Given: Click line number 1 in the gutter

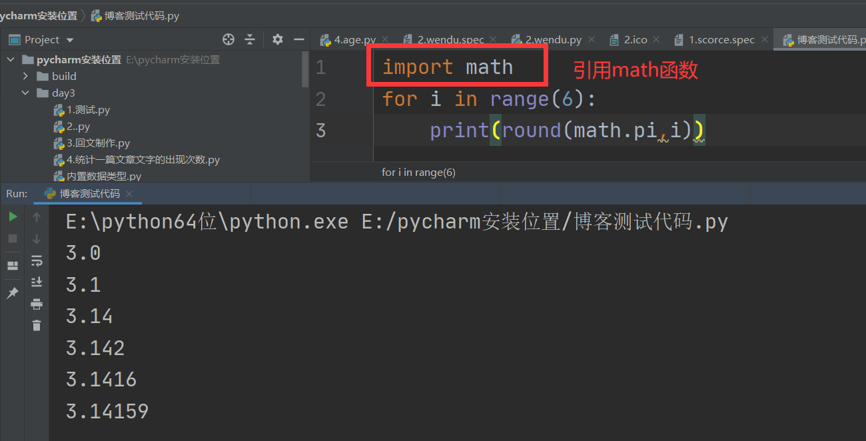Looking at the screenshot, I should click(321, 67).
